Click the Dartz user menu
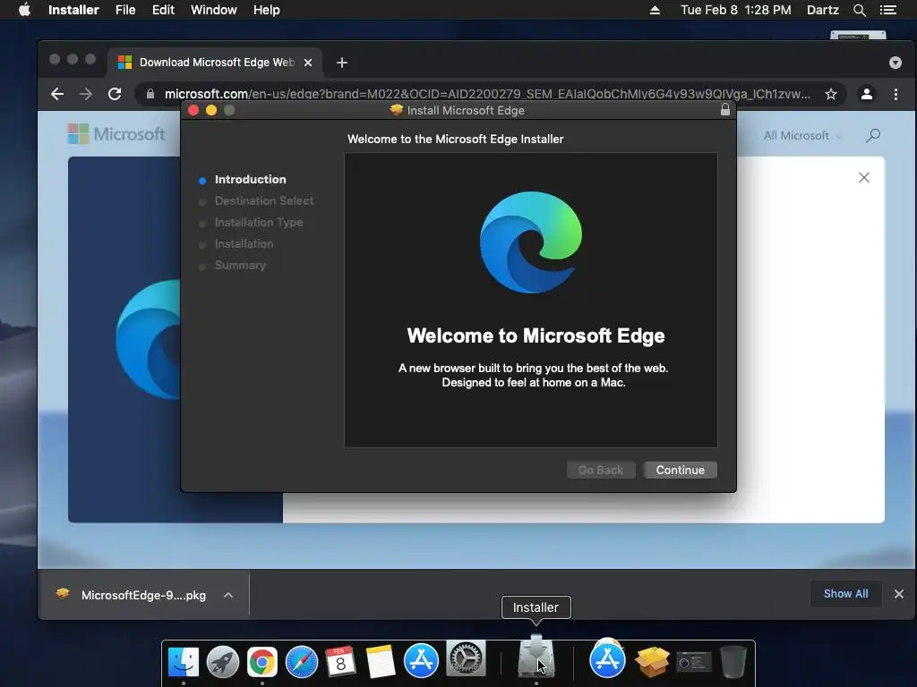917x687 pixels. (x=822, y=10)
